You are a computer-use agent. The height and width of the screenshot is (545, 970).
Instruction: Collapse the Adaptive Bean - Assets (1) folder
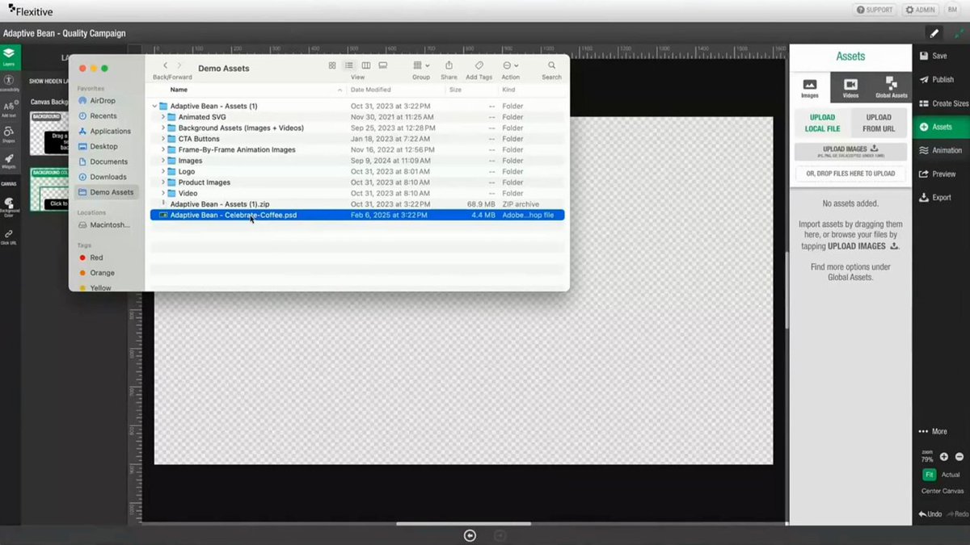pos(154,107)
